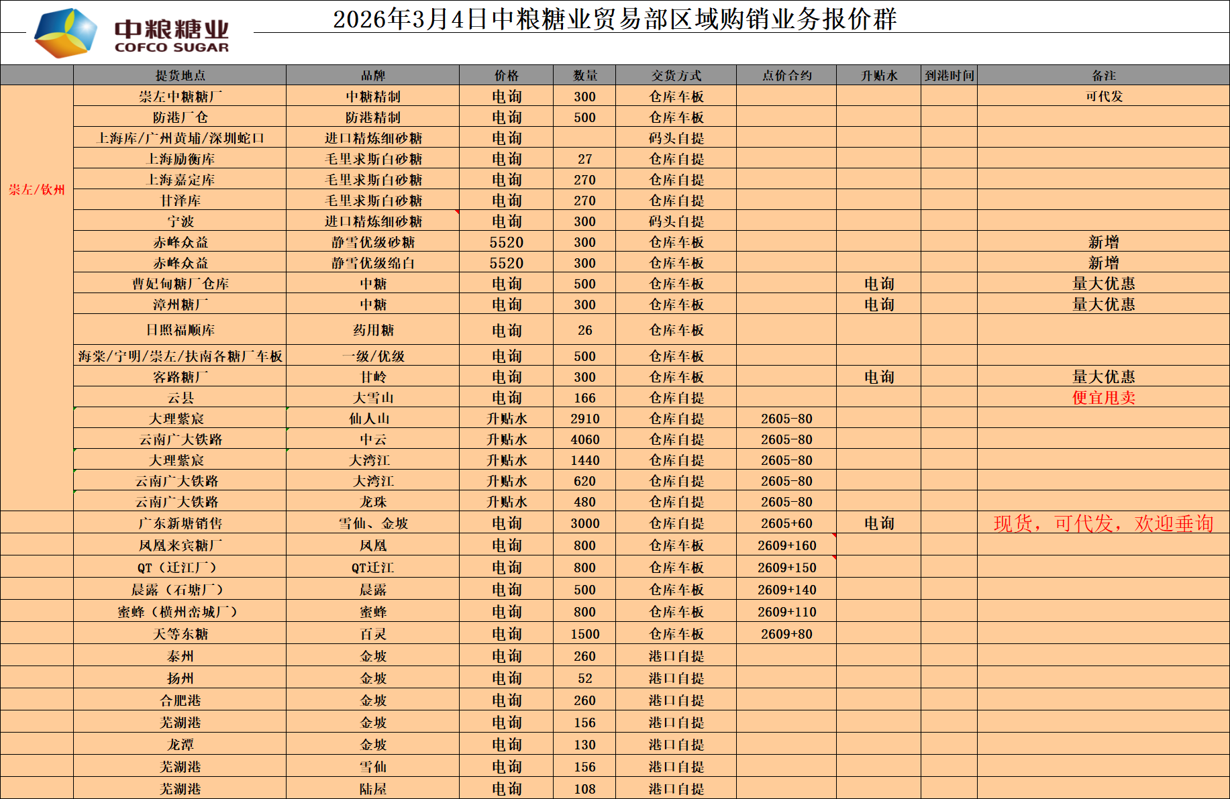Image resolution: width=1230 pixels, height=799 pixels.
Task: Select the 广东新塘销售 cell
Action: pyautogui.click(x=180, y=523)
